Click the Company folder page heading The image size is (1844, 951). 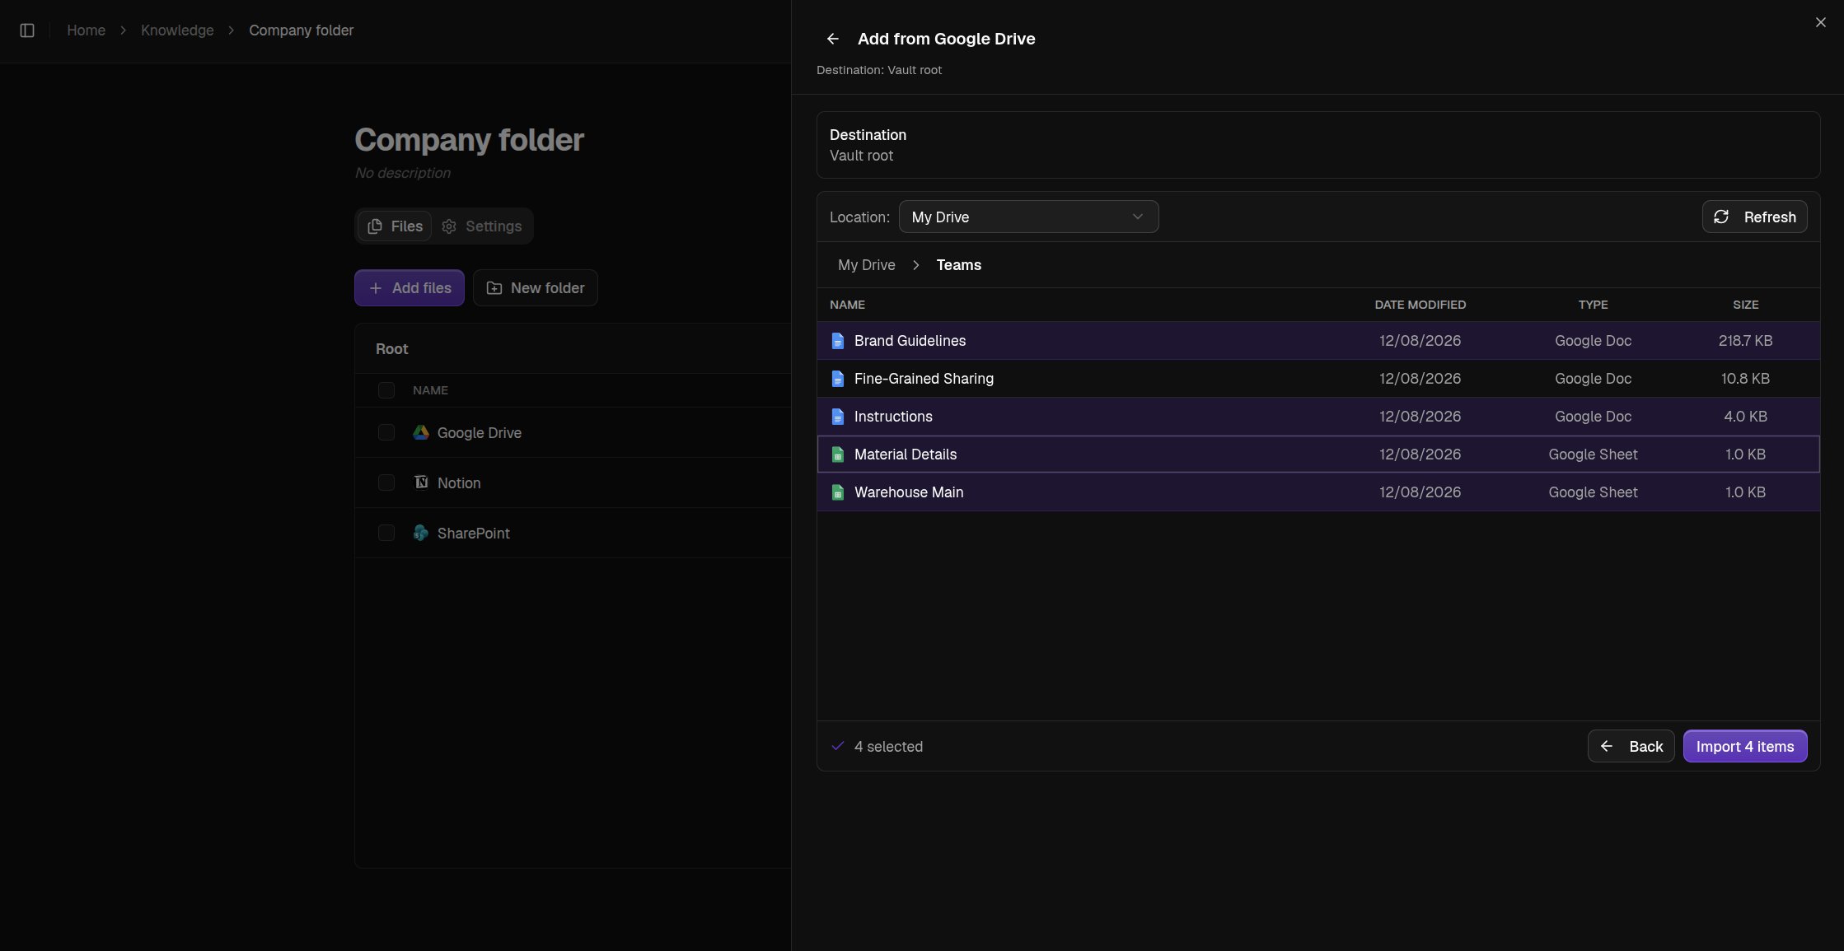[470, 140]
